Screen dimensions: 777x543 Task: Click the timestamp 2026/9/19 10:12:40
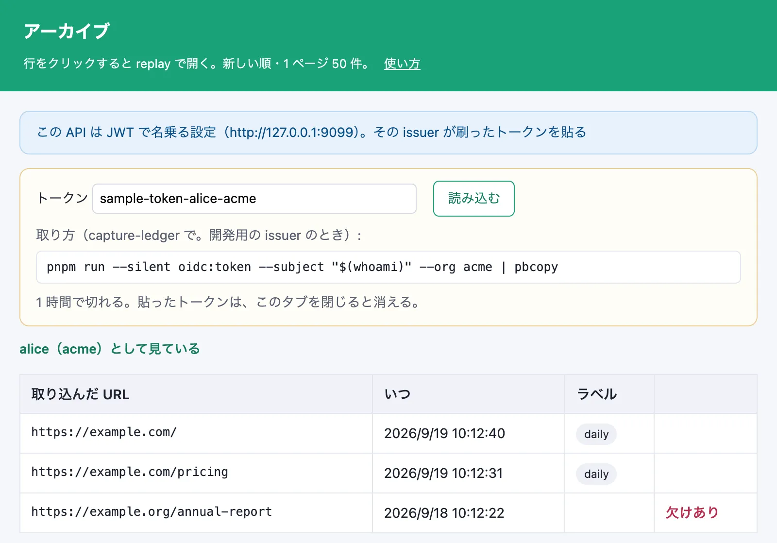444,433
